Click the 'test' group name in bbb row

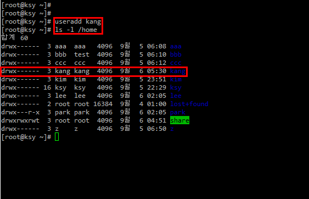coord(82,54)
